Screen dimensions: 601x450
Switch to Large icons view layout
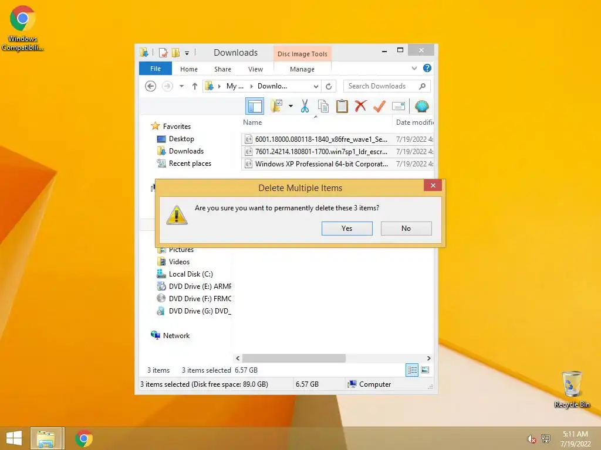(x=425, y=370)
